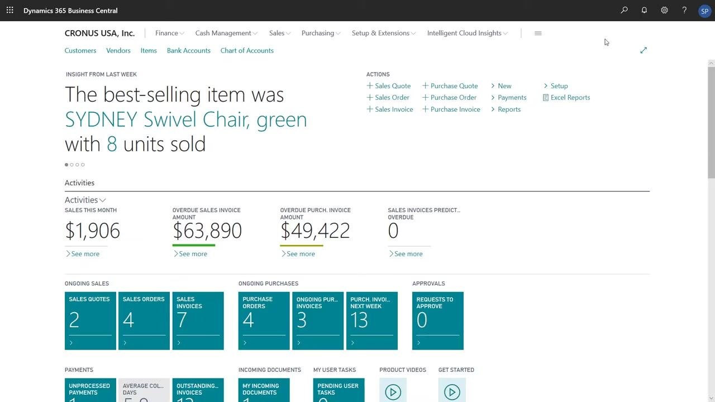Image resolution: width=715 pixels, height=402 pixels.
Task: Open the Sales Orders tile
Action: click(144, 321)
